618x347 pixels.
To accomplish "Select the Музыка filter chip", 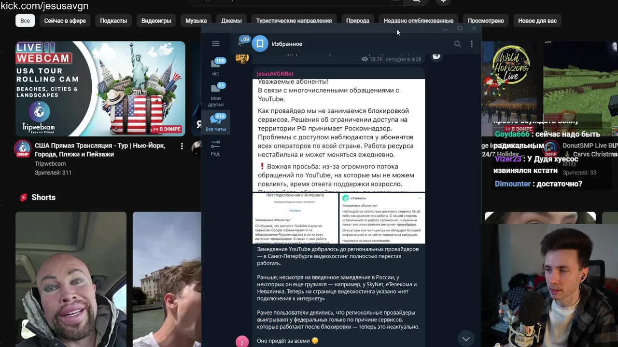I will 196,21.
